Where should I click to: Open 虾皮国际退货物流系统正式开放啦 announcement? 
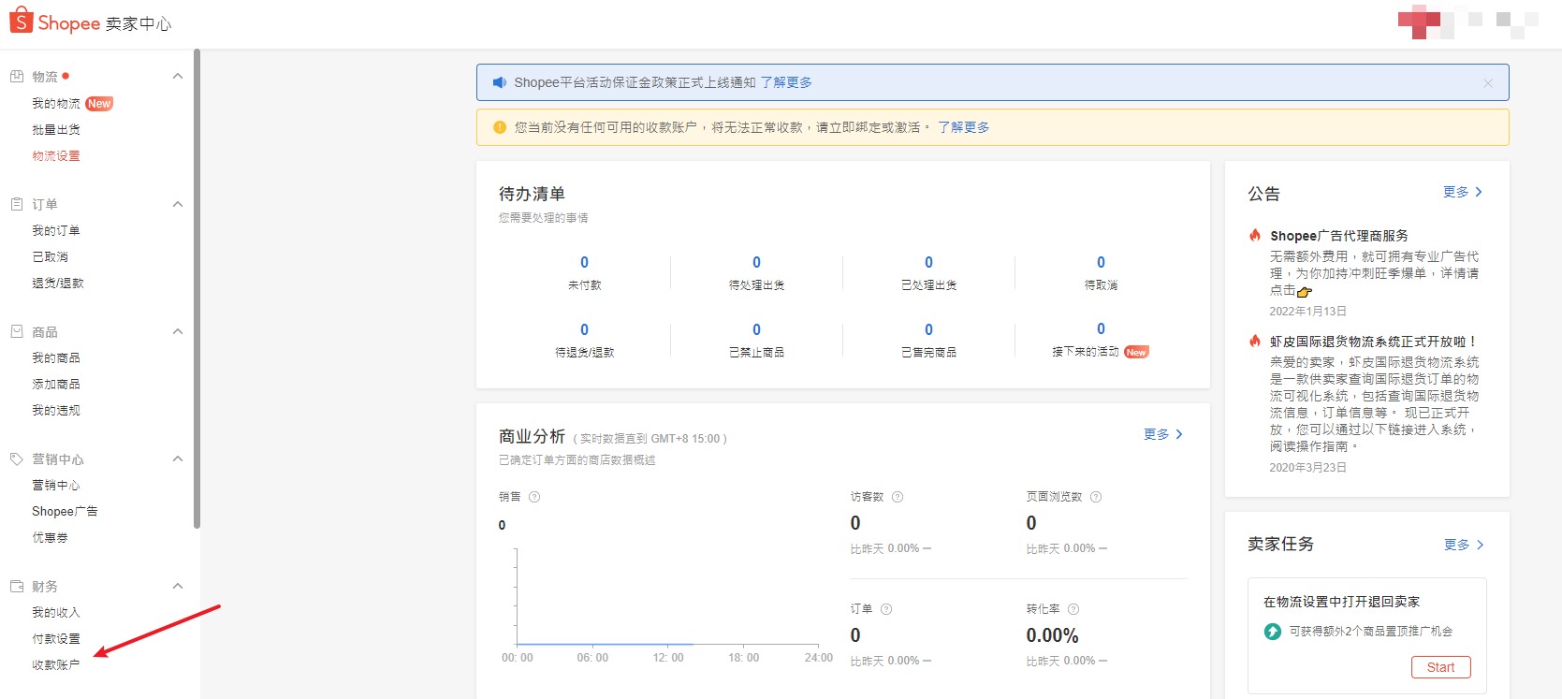(x=1373, y=342)
